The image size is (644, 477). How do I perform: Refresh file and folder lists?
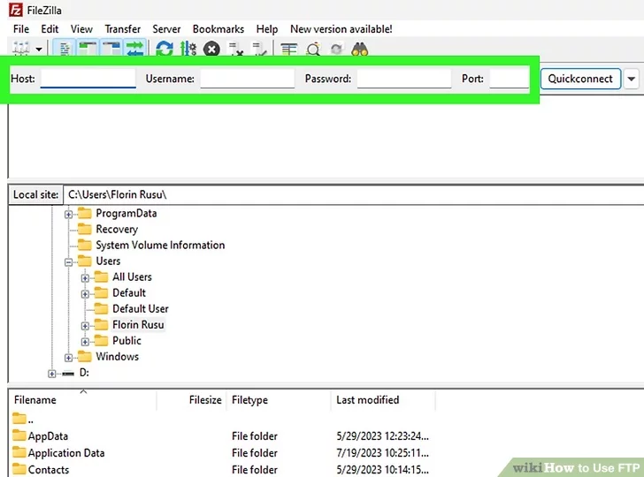point(165,49)
